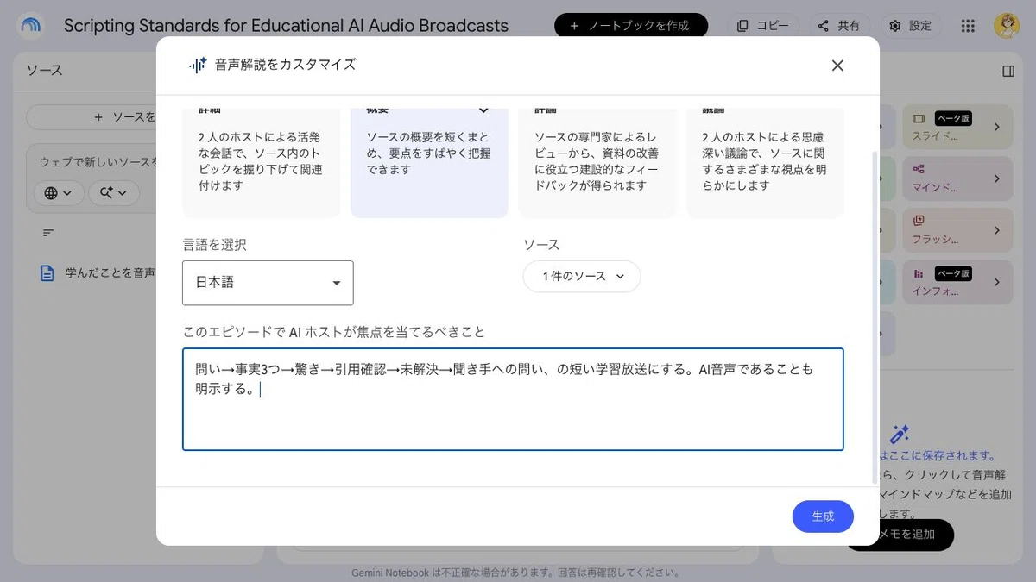The width and height of the screenshot is (1036, 582).
Task: Expand the スライド card chevron
Action: click(997, 128)
